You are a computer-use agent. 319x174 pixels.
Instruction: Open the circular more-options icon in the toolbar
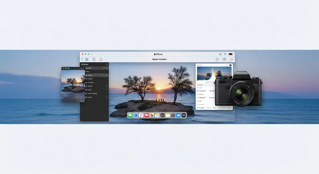pyautogui.click(x=232, y=59)
